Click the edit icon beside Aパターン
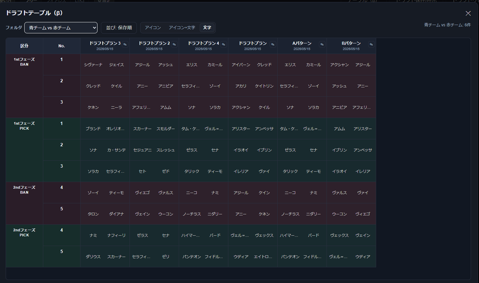The width and height of the screenshot is (479, 283). tap(322, 44)
